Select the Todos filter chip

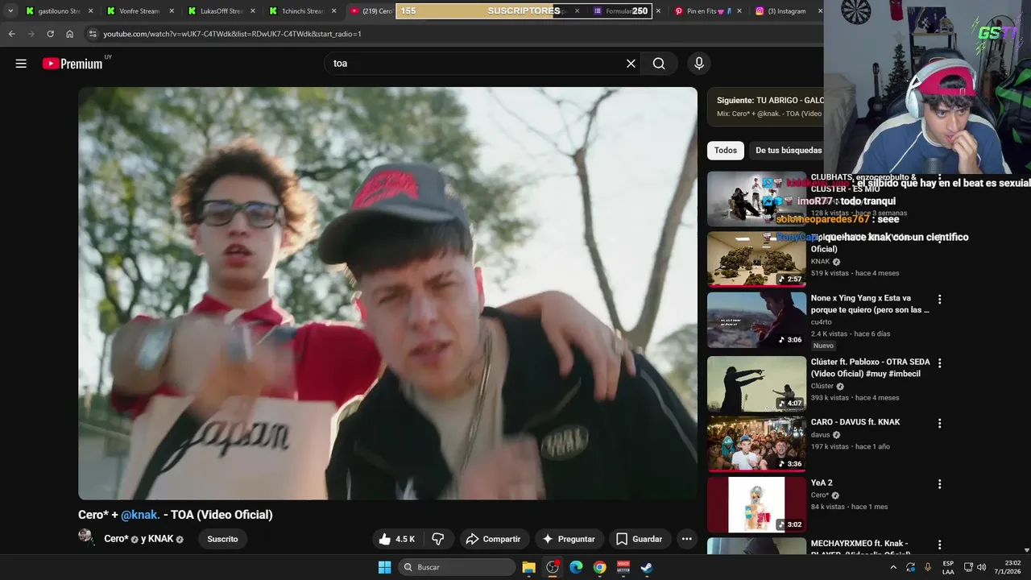pos(725,151)
